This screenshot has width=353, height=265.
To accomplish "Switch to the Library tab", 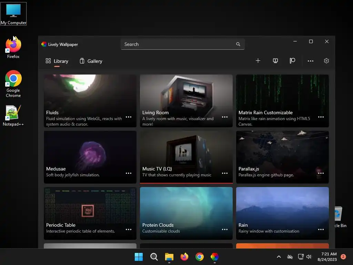I will (57, 61).
